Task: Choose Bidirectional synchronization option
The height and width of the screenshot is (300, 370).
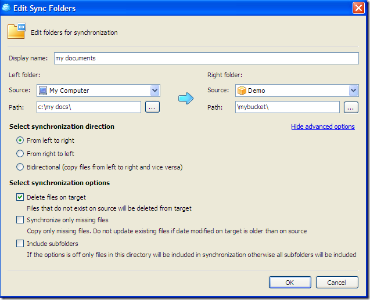Action: click(x=20, y=167)
